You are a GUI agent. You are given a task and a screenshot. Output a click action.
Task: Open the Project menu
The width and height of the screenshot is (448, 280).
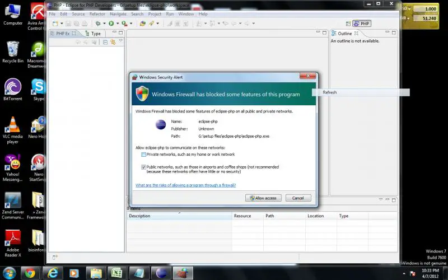pyautogui.click(x=155, y=14)
